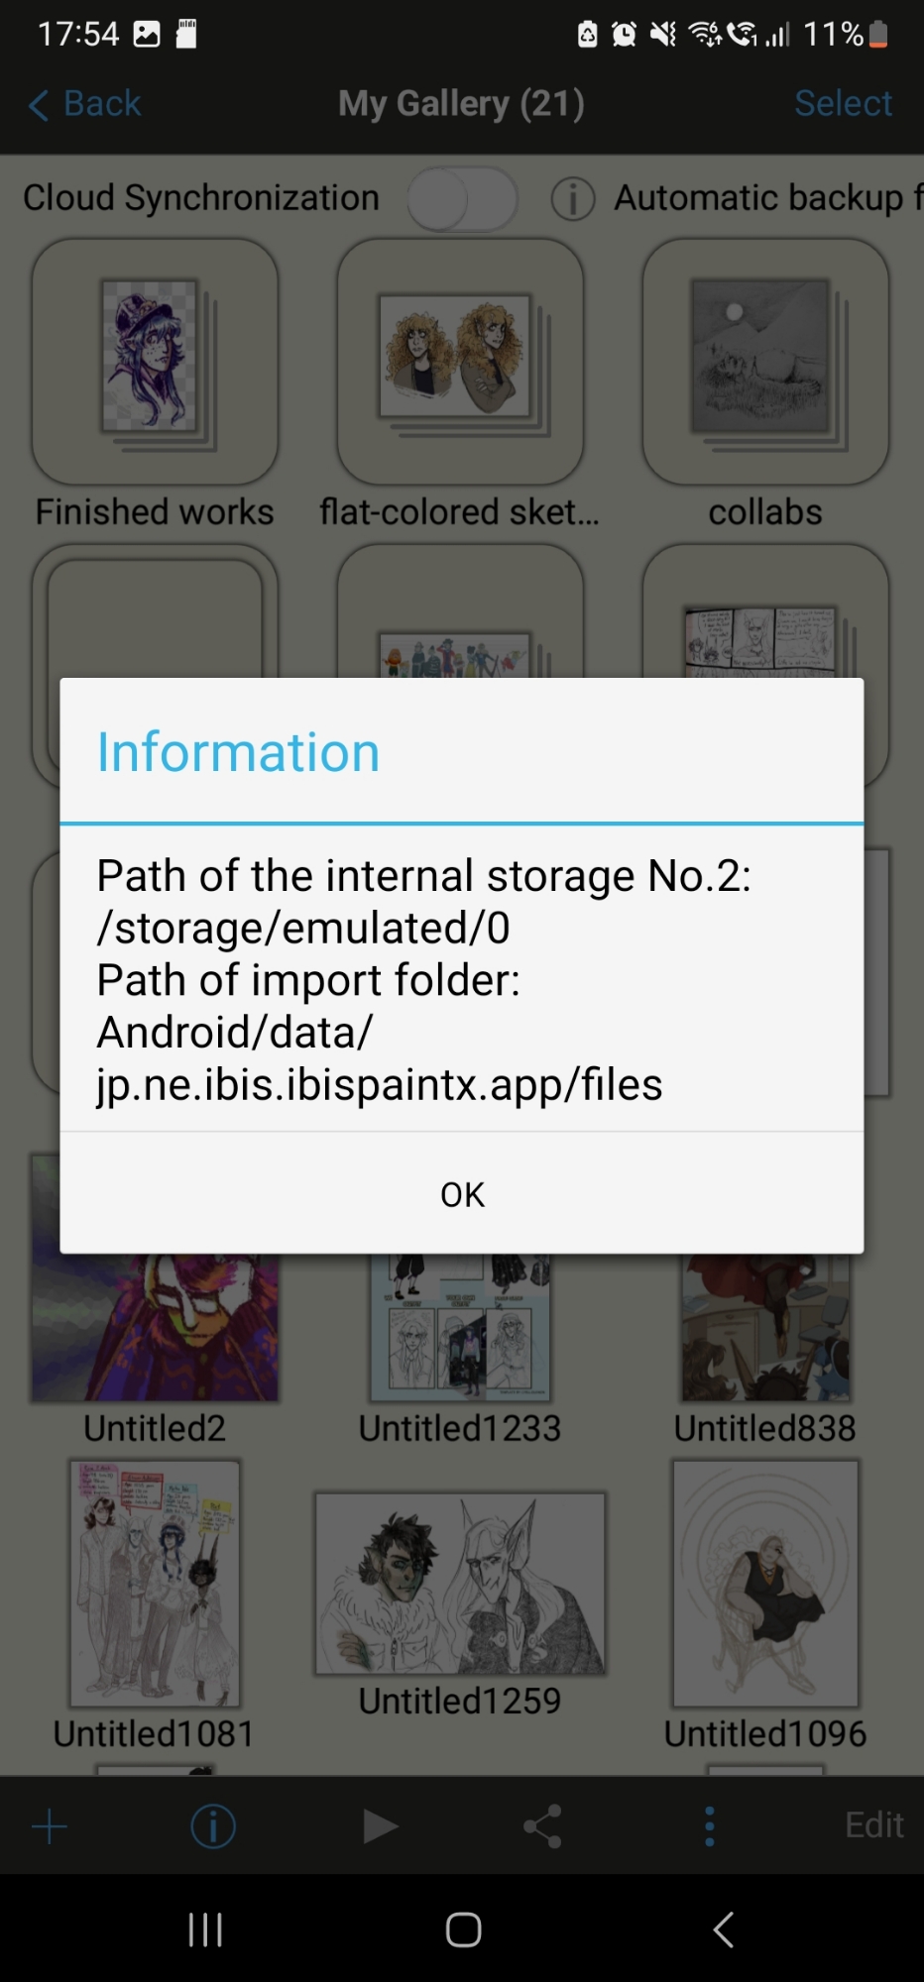The image size is (924, 1982).
Task: Select the Untitled1096 artwork thumbnail
Action: (x=765, y=1583)
